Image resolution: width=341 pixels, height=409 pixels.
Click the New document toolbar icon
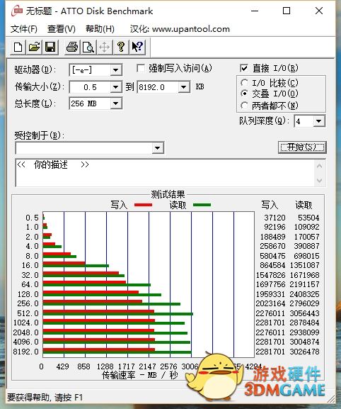(18, 47)
